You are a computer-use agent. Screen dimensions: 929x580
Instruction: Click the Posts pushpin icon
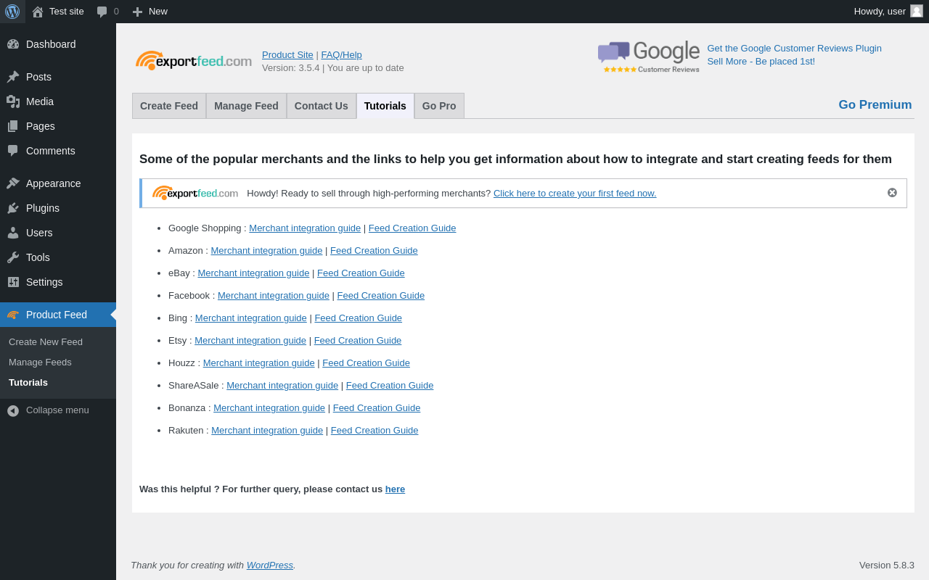point(13,77)
